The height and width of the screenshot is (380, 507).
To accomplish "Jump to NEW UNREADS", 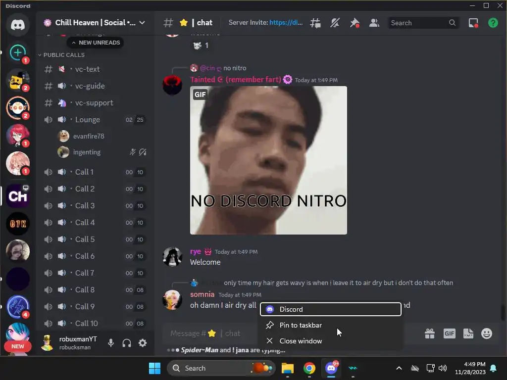I will (96, 43).
